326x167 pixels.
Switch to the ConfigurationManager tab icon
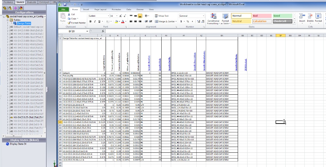tap(10, 8)
